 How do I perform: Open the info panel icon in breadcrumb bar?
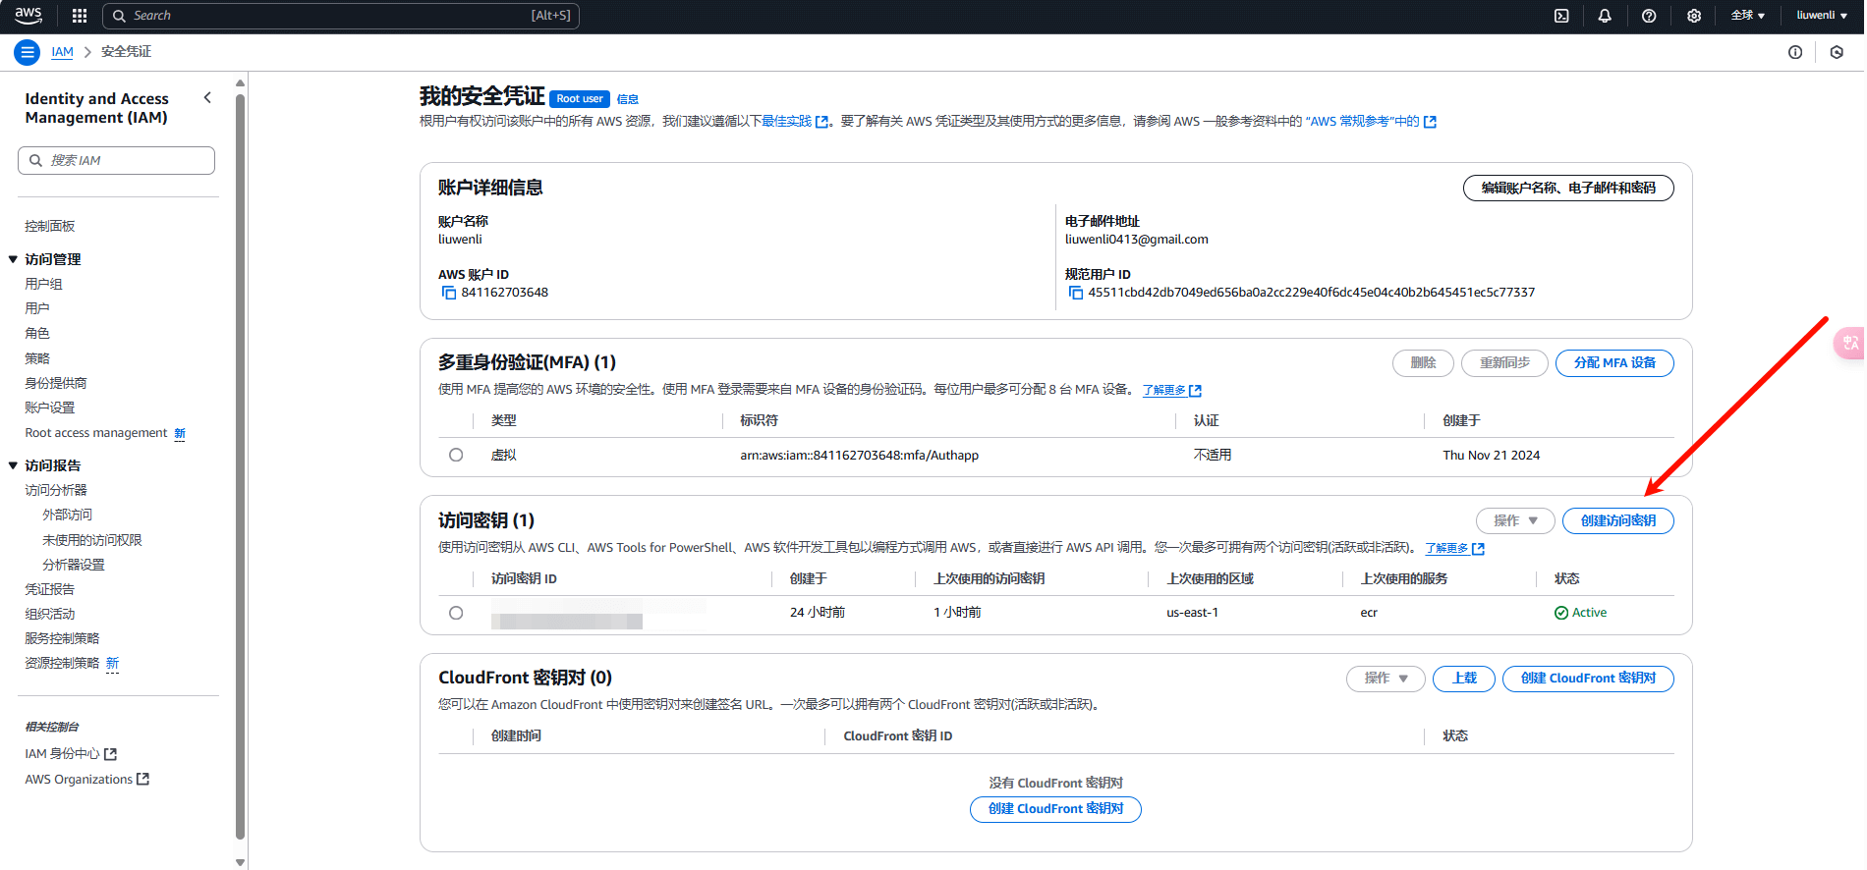(x=1795, y=52)
